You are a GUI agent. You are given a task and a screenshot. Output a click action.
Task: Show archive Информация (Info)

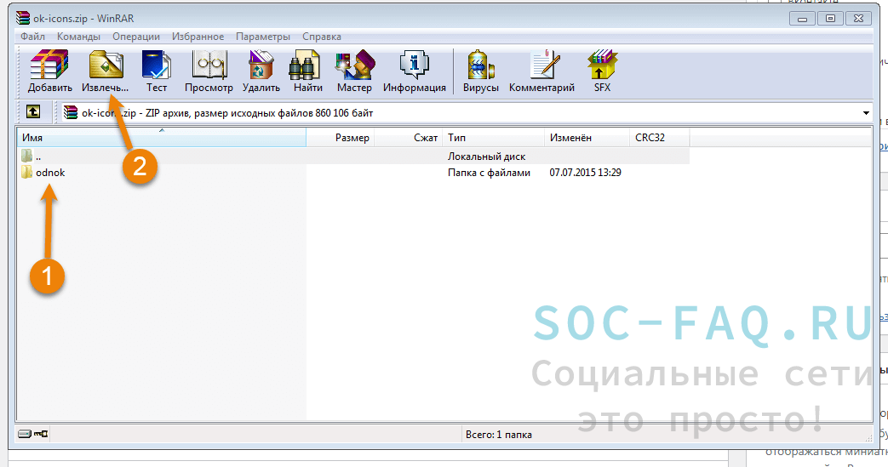414,71
